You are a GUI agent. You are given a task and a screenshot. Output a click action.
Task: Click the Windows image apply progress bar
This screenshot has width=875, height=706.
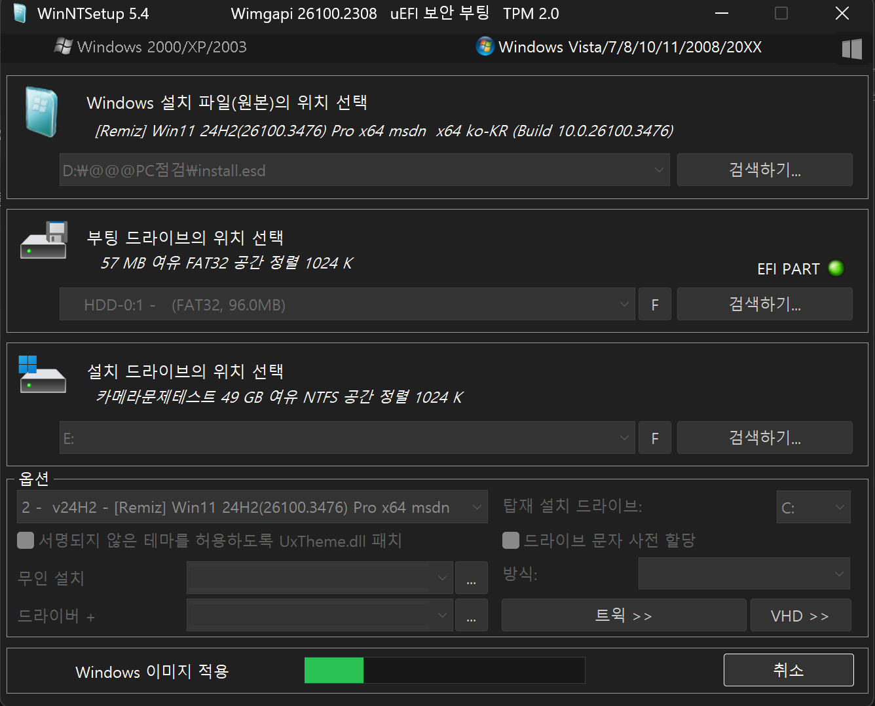coord(445,671)
